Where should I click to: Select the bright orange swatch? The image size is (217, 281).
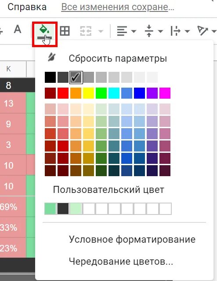[x=76, y=93]
